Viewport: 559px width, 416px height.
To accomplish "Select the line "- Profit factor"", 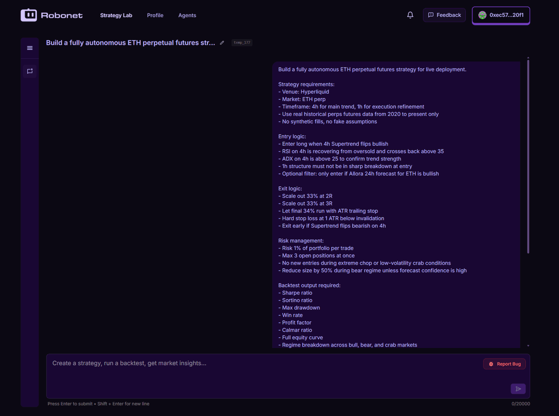I will pos(295,323).
